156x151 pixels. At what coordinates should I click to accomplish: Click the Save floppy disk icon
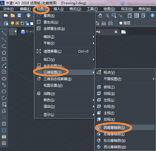click(x=19, y=15)
